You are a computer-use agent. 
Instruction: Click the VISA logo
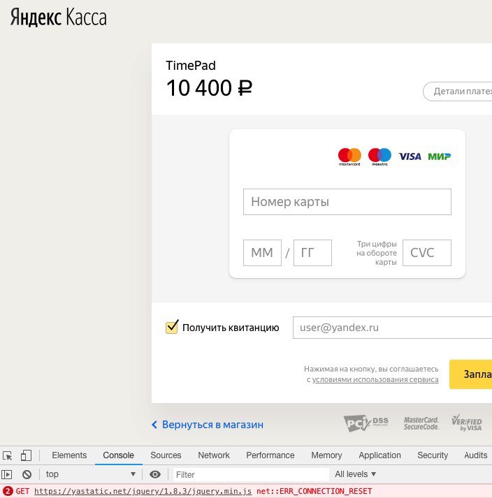[410, 156]
